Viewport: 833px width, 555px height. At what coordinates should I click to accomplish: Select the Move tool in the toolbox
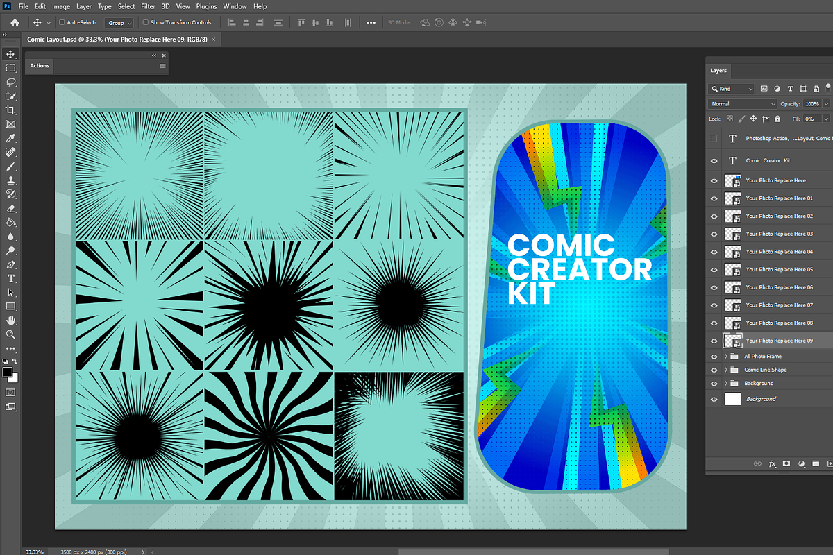click(10, 53)
